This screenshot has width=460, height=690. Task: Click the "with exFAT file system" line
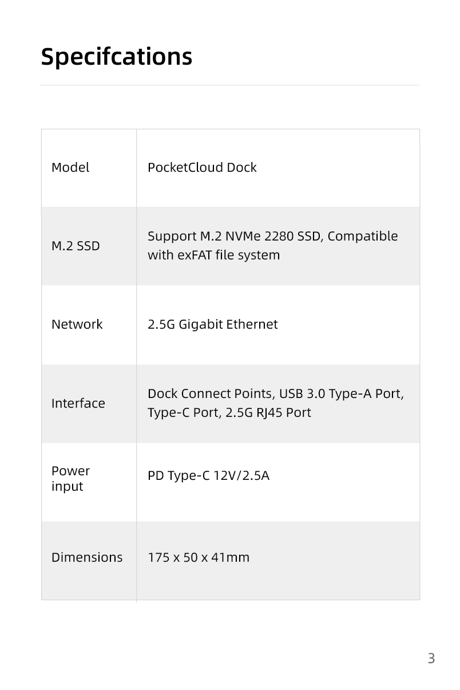[x=213, y=255]
